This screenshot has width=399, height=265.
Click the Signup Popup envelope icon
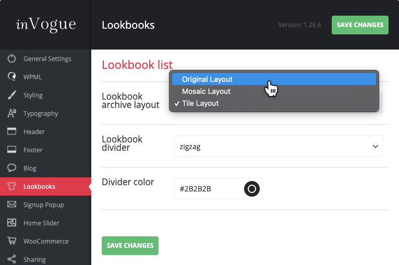[x=11, y=205]
